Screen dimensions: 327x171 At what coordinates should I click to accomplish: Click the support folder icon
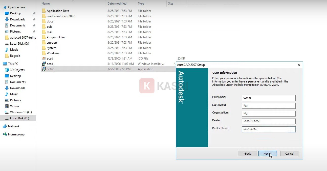click(44, 43)
